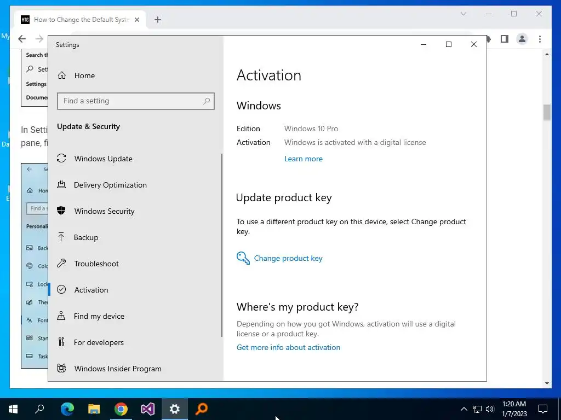This screenshot has height=420, width=561.
Task: Open taskbar search
Action: [x=39, y=409]
